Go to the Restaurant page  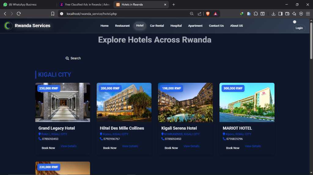coord(122,26)
